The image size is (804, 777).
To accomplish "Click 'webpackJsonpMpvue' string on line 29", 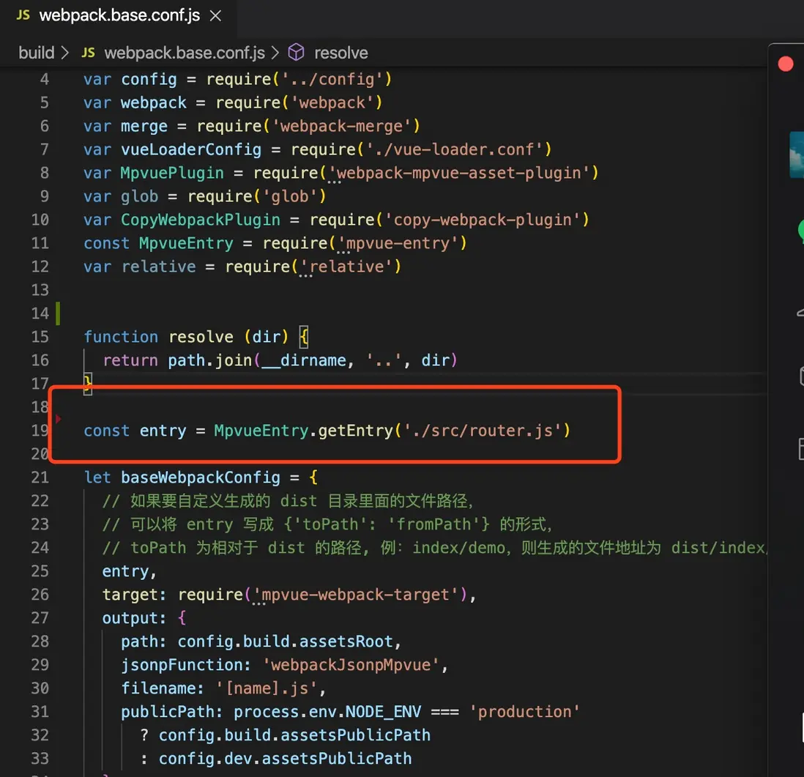I will (351, 665).
